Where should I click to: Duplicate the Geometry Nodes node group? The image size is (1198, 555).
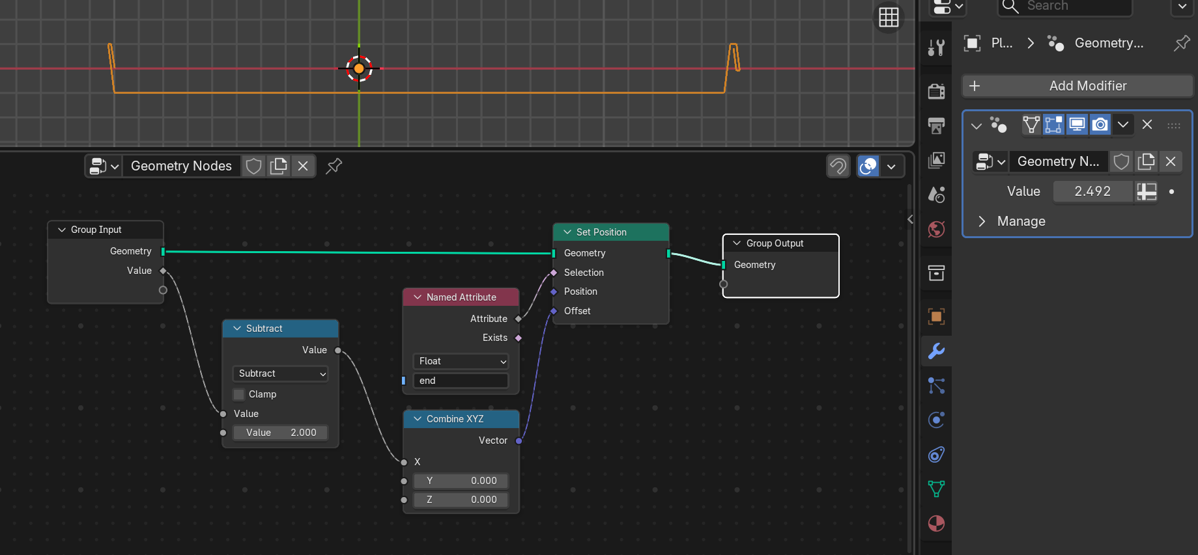tap(279, 167)
